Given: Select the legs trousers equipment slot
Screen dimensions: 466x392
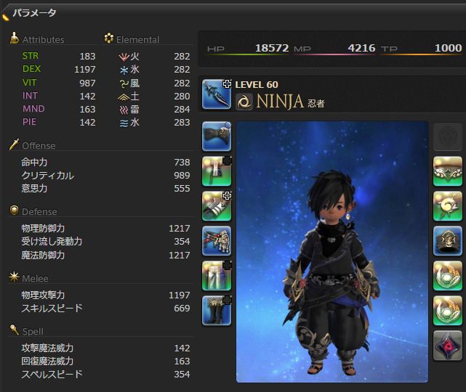Looking at the screenshot, I should 217,276.
